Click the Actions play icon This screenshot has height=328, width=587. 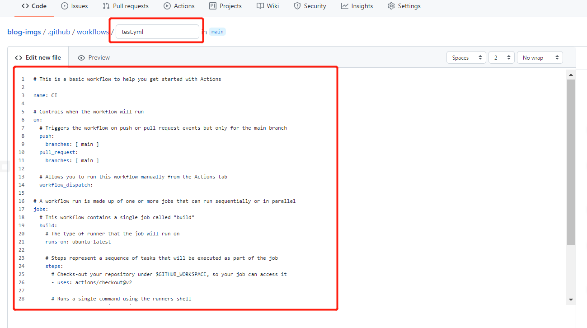point(167,6)
